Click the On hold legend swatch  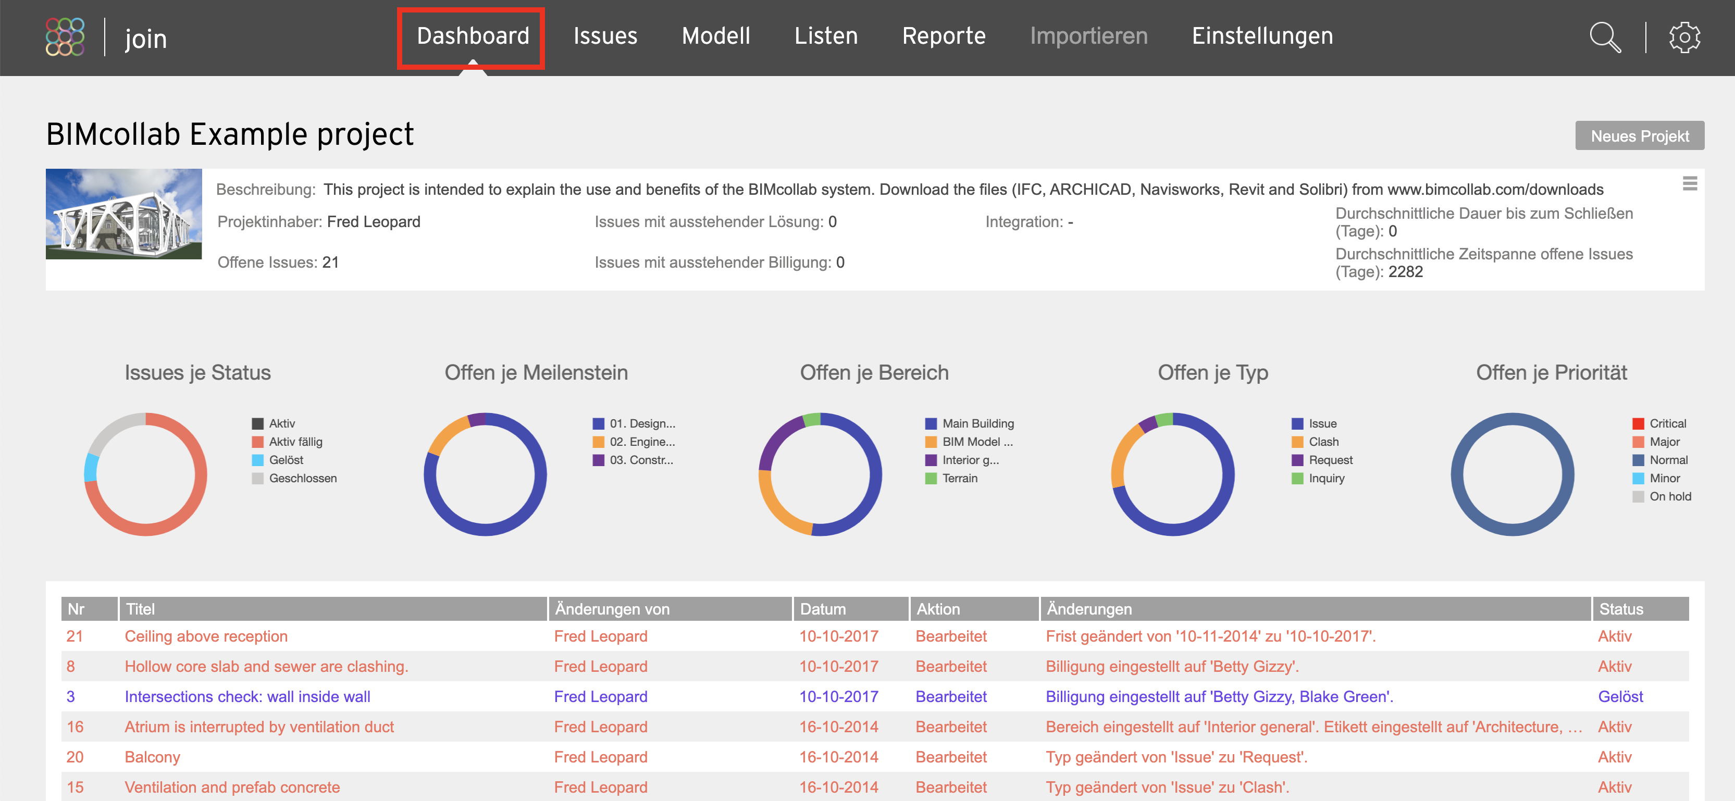pos(1638,496)
